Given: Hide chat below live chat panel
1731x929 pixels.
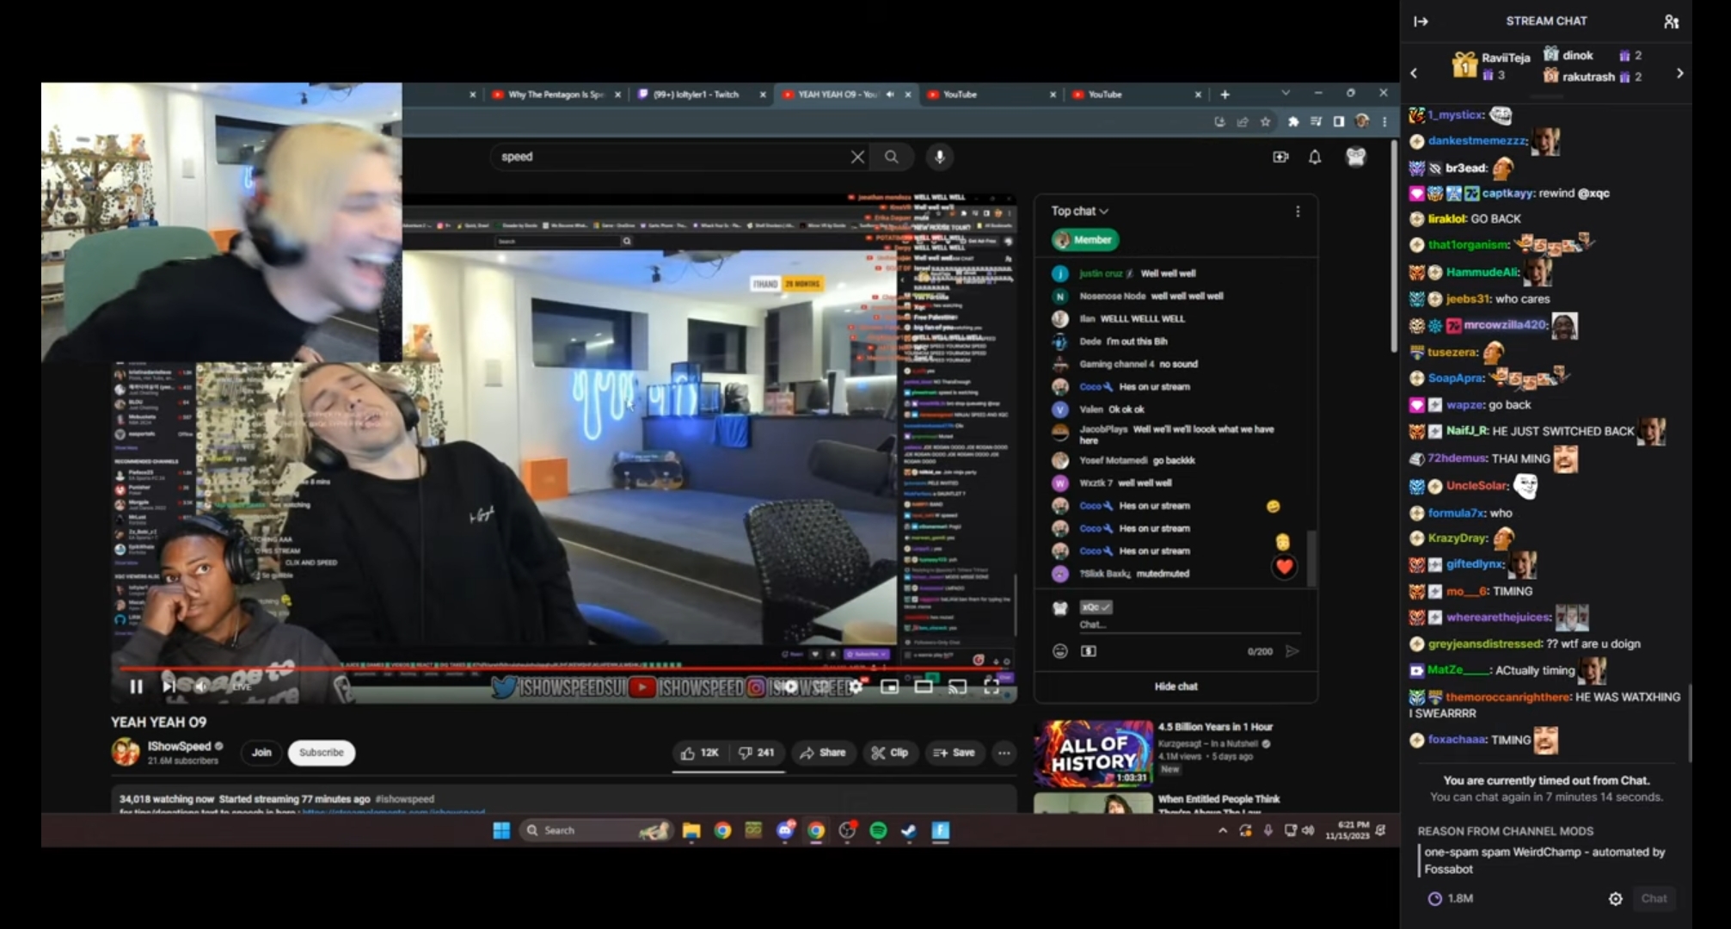Looking at the screenshot, I should (1175, 686).
